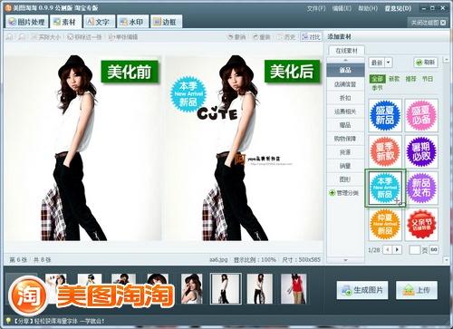Select the 在线素材 tab
The image size is (453, 329).
(x=346, y=51)
